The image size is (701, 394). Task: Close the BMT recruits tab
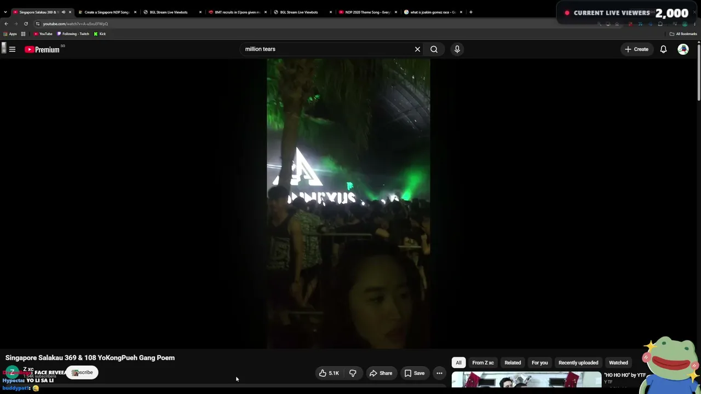pyautogui.click(x=266, y=12)
